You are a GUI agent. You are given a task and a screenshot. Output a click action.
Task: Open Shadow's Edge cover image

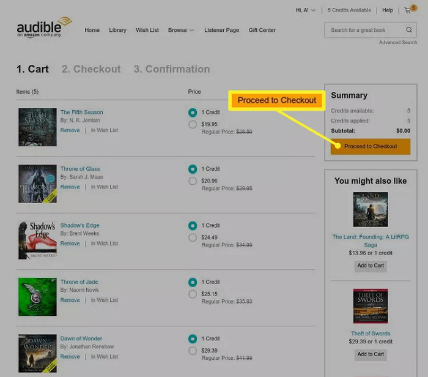click(x=38, y=240)
